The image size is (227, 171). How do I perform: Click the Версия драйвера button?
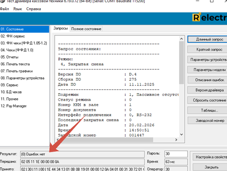click(x=208, y=90)
